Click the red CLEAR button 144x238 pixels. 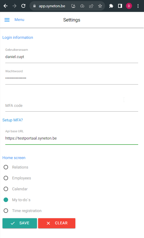[x=57, y=223]
